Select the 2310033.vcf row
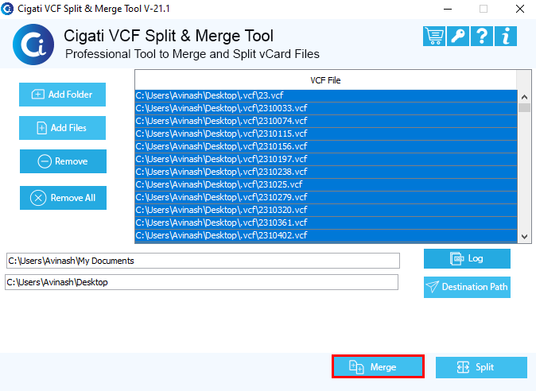This screenshot has height=391, width=536. (x=326, y=108)
